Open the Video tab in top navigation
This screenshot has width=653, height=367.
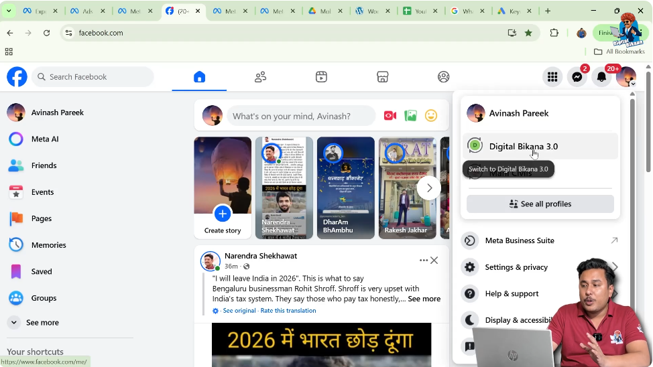(321, 77)
